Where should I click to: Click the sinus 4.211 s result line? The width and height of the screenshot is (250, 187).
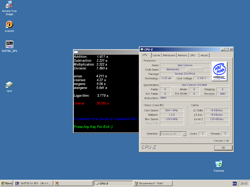(90, 76)
